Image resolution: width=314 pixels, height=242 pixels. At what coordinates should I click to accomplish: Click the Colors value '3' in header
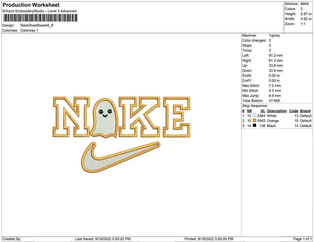[x=302, y=9]
